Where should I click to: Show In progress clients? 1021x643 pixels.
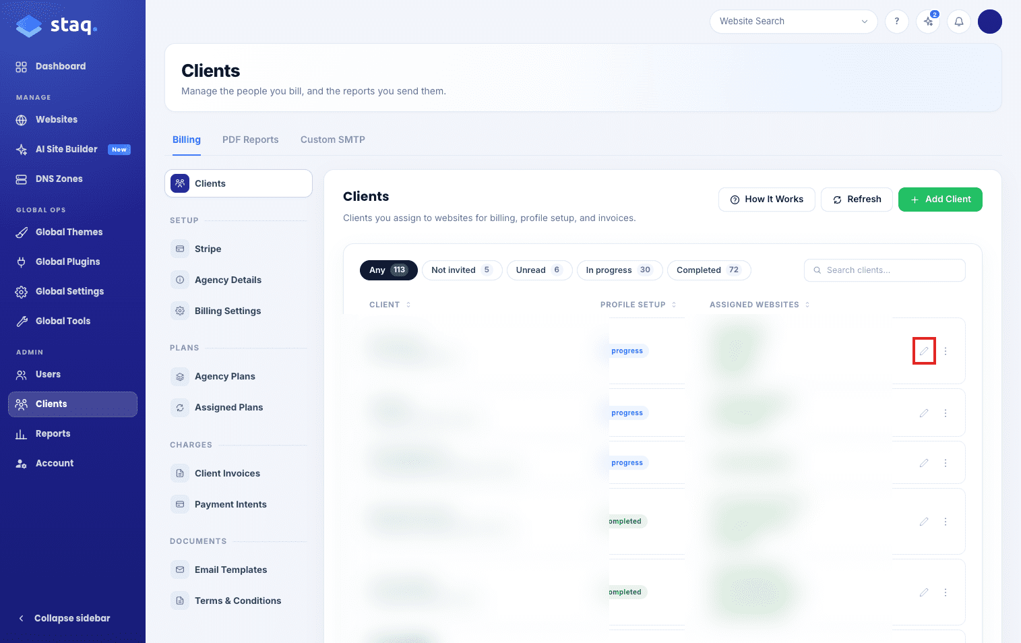tap(619, 270)
